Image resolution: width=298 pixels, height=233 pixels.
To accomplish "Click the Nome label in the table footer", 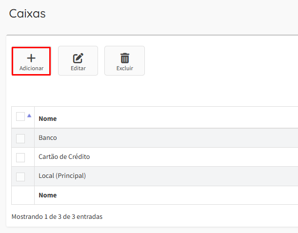I will click(x=48, y=195).
